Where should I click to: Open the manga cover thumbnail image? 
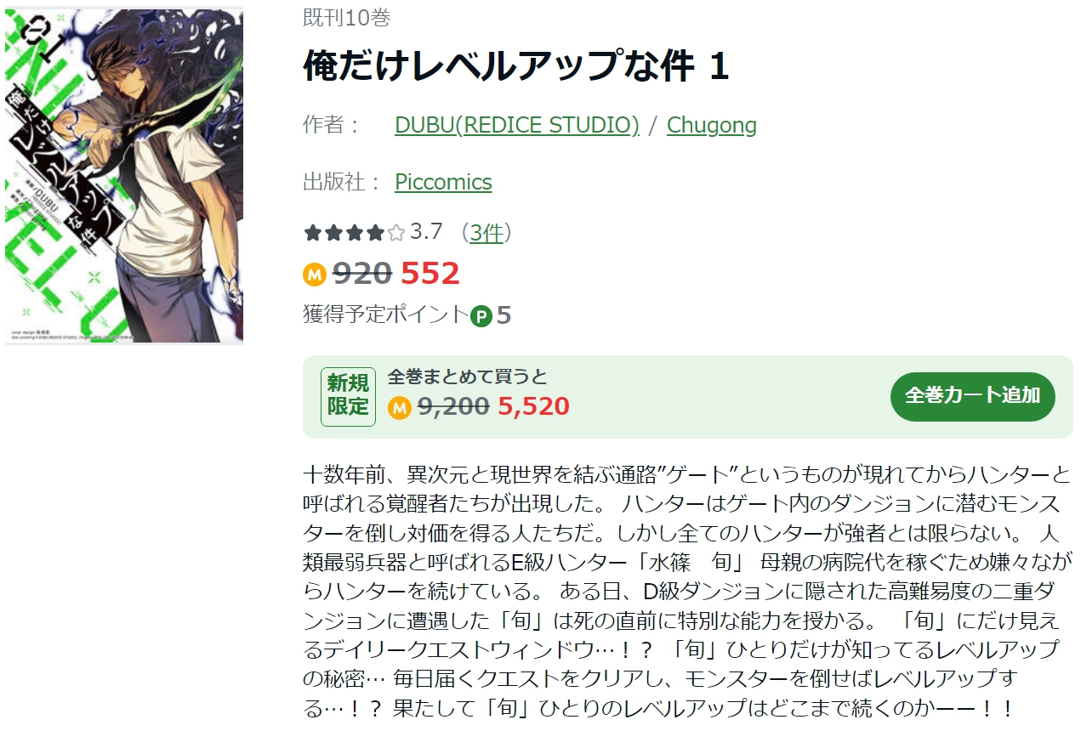click(x=124, y=175)
